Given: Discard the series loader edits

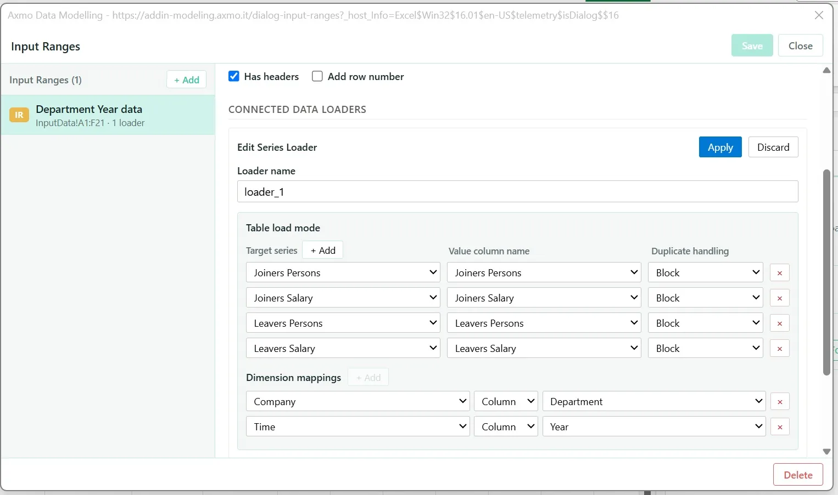Looking at the screenshot, I should (x=773, y=147).
